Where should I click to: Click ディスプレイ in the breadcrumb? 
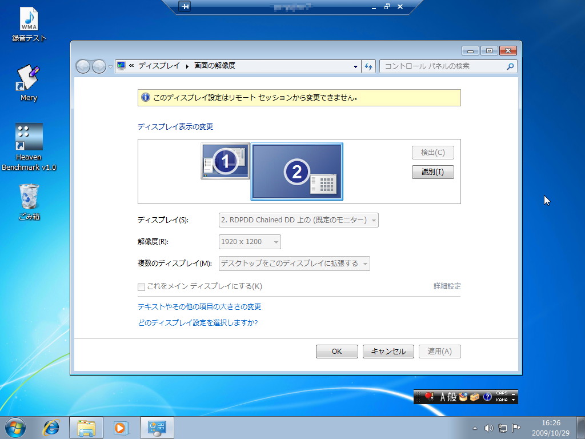159,66
